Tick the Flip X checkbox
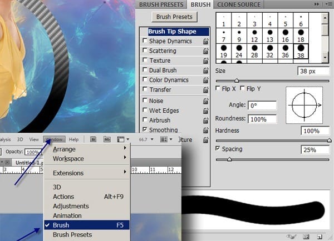This screenshot has width=334, height=241. (x=218, y=88)
